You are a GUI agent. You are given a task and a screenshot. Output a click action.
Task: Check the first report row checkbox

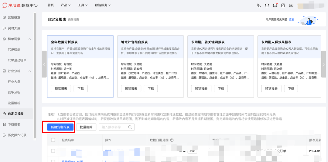tap(53, 151)
